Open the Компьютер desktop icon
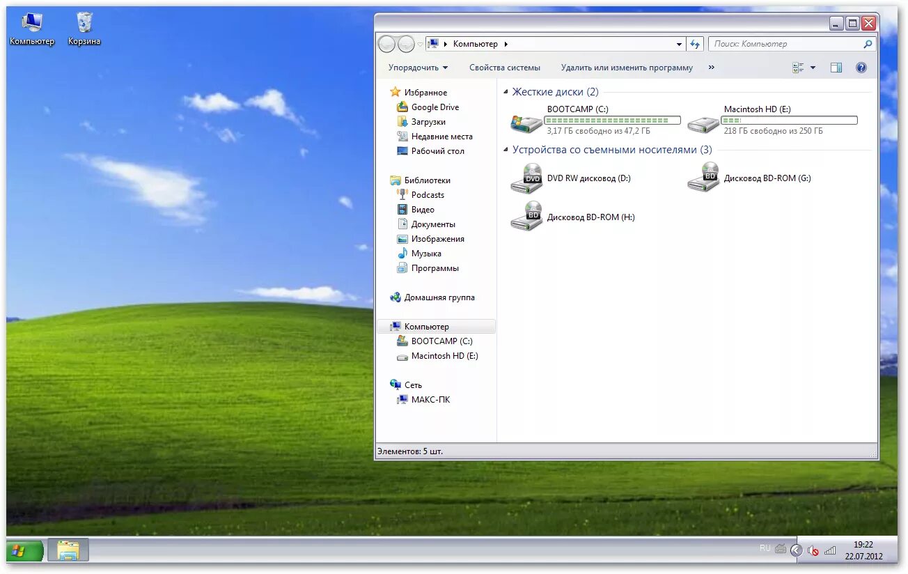 (x=31, y=29)
